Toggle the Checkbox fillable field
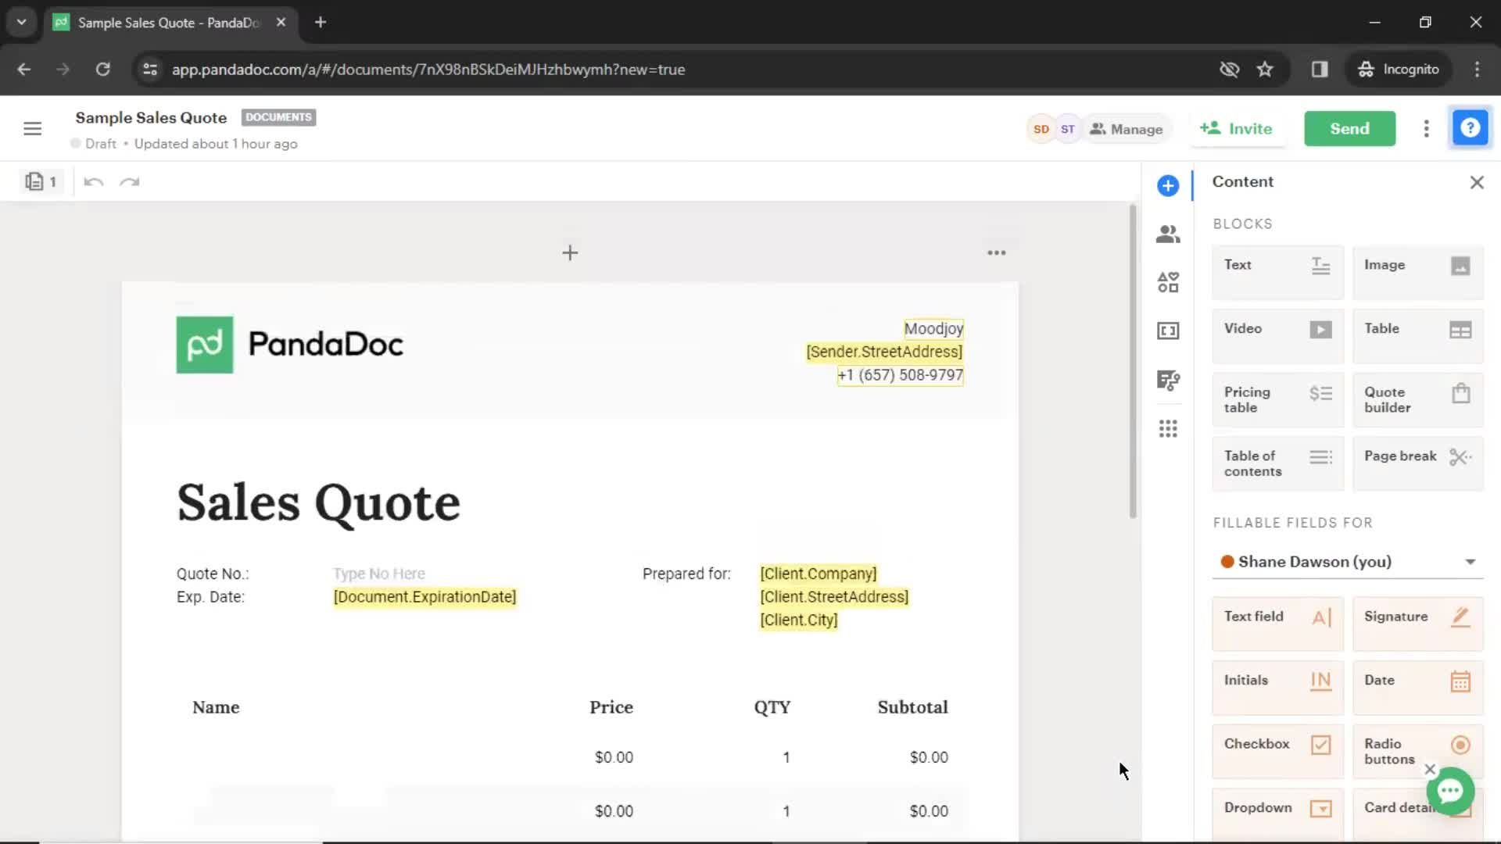Image resolution: width=1501 pixels, height=844 pixels. coord(1278,744)
